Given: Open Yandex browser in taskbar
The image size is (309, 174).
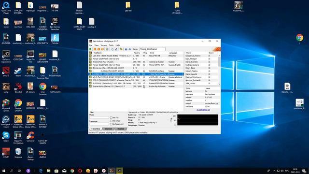Looking at the screenshot, I should pyautogui.click(x=104, y=171).
